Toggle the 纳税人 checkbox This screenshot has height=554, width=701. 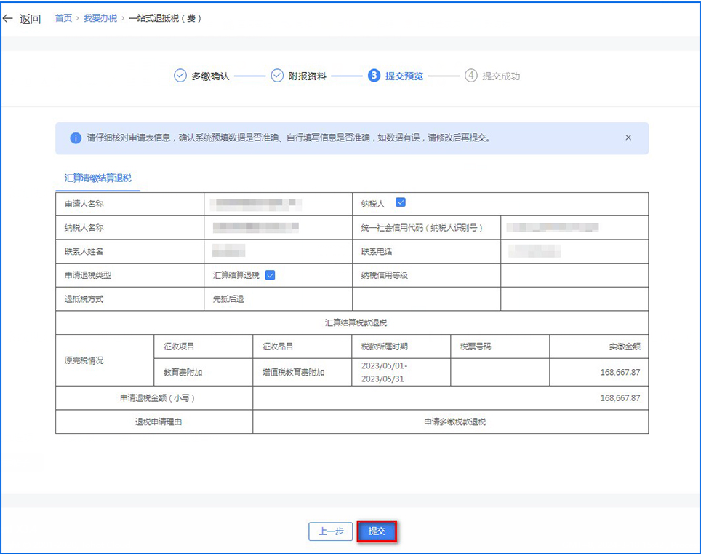401,203
